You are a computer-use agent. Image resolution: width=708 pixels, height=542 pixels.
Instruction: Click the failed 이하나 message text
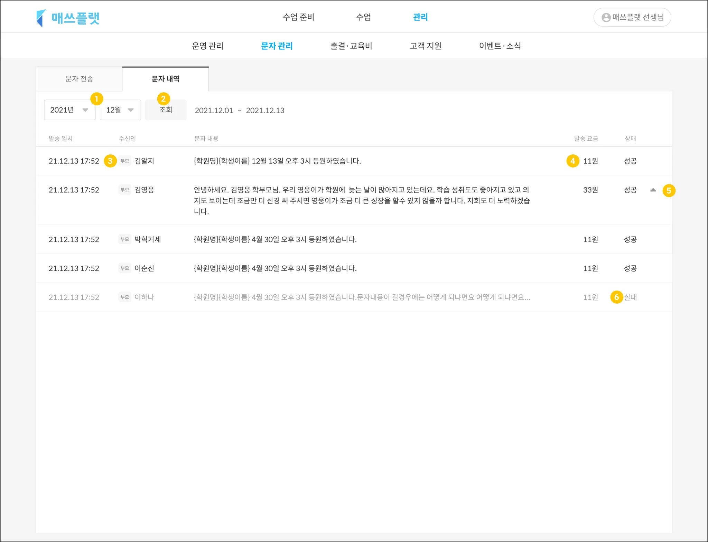coord(361,297)
